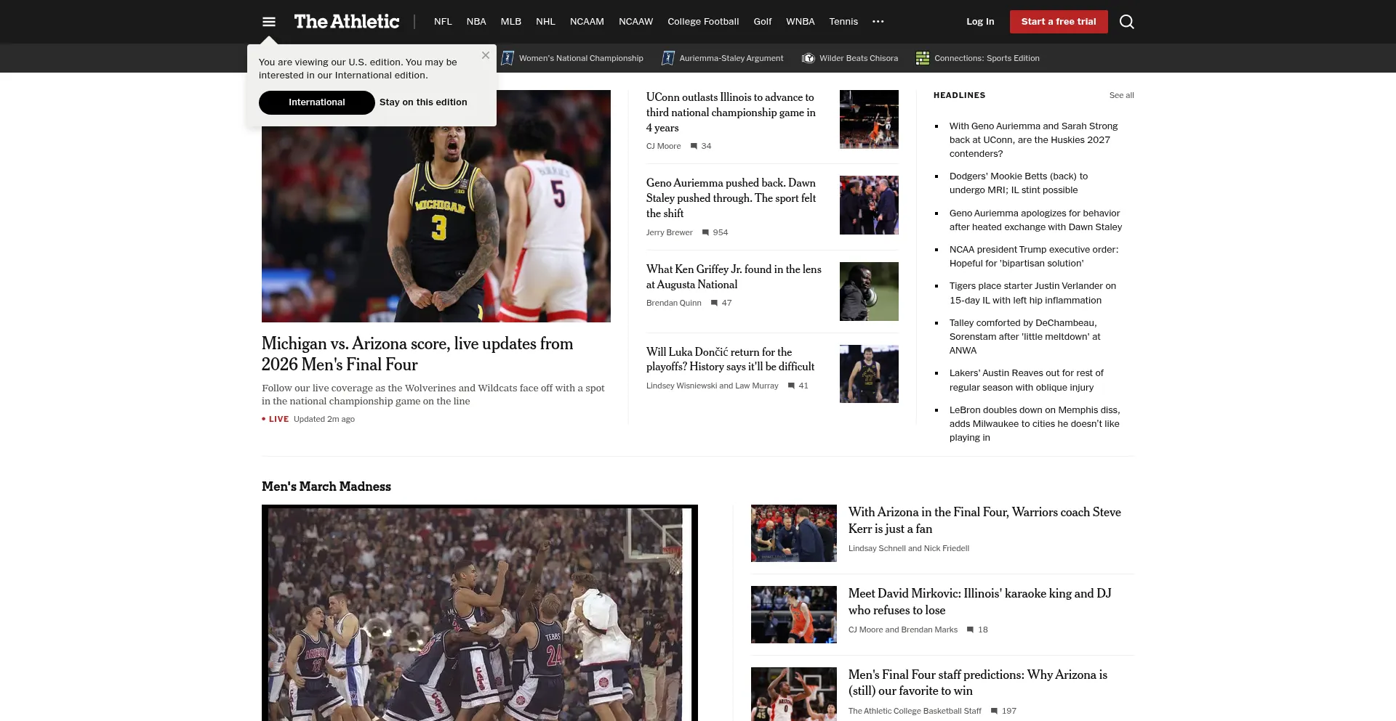This screenshot has height=721, width=1396.
Task: Go to MLB section
Action: click(511, 22)
